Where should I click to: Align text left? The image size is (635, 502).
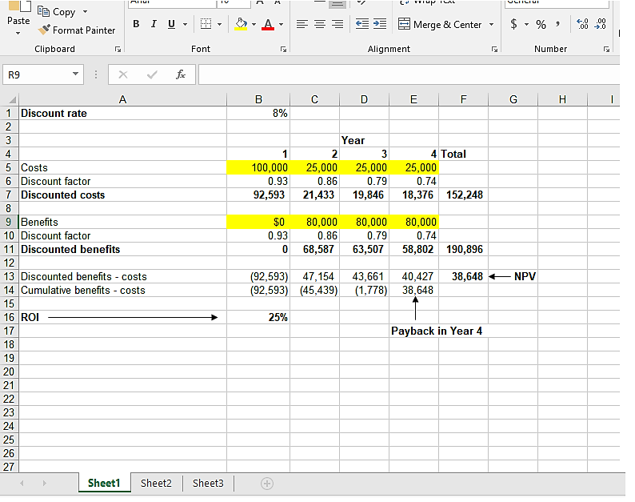(x=302, y=24)
